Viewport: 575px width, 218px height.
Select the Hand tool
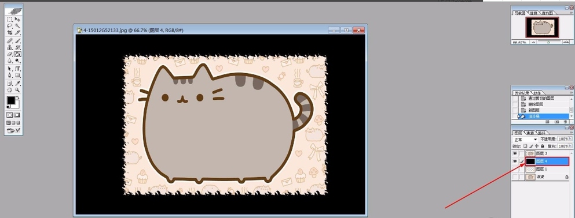tap(10, 90)
